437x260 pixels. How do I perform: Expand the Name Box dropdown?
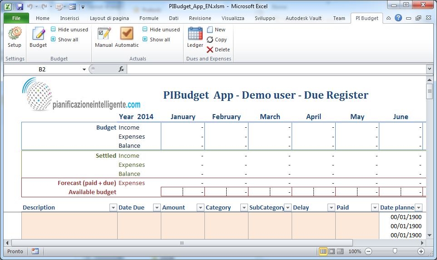pyautogui.click(x=84, y=69)
